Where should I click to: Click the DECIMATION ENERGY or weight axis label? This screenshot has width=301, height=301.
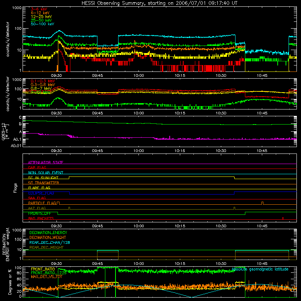[x=6, y=244]
